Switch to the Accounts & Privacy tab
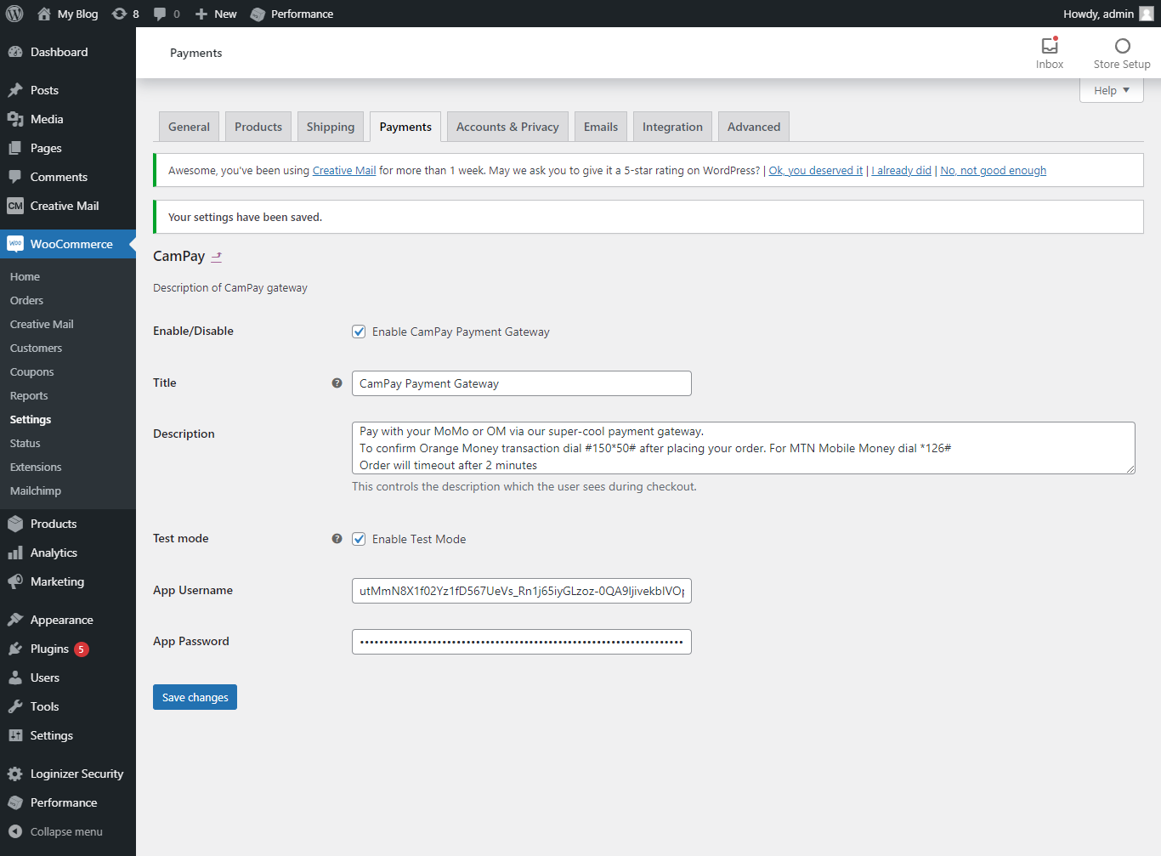The image size is (1161, 856). tap(507, 127)
